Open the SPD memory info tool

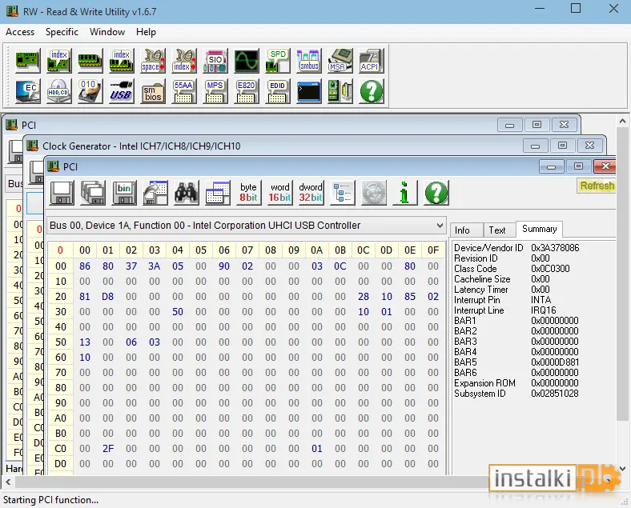278,61
